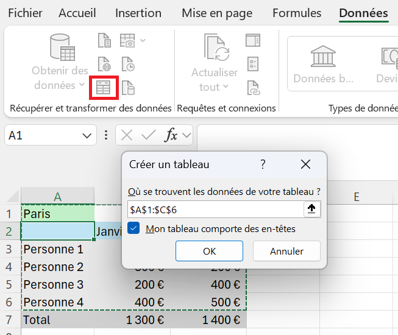Screen dimensions: 398x335
Task: Click the collapse dialog range selector arrow
Action: (311, 209)
